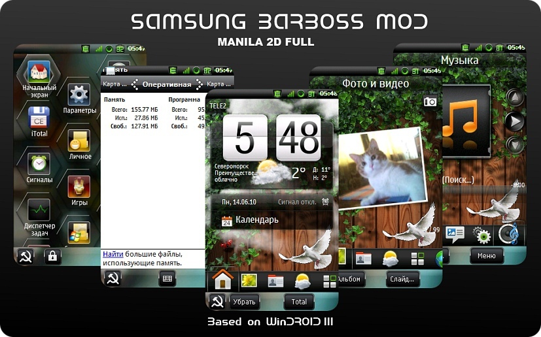
Task: Tap battery 81 indicator on Музыка status bar
Action: pyautogui.click(x=499, y=48)
